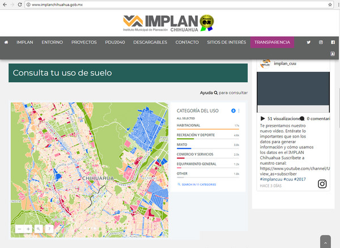Select the OTHER category
This screenshot has width=340, height=248.
208,174
